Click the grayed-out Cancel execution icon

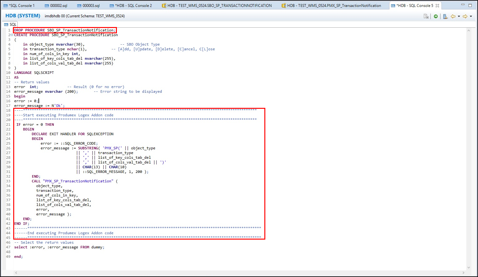pyautogui.click(x=426, y=16)
